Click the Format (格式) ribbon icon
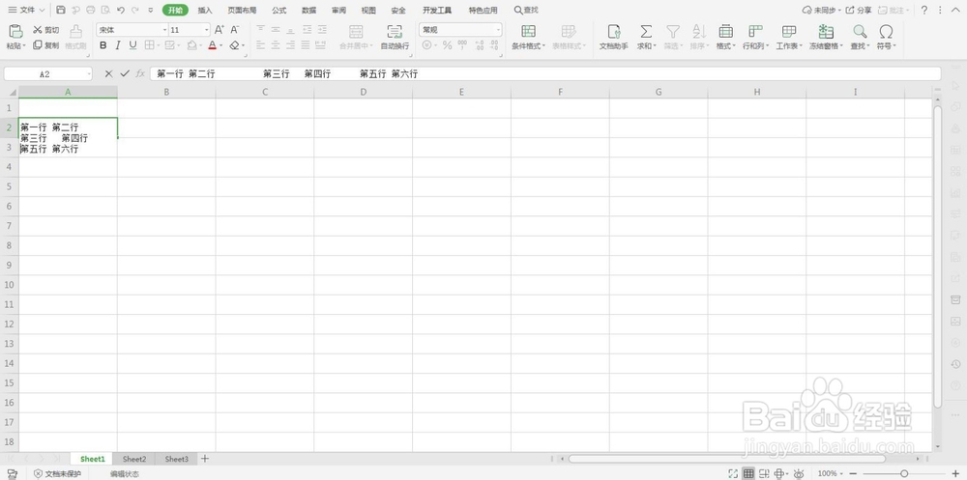 click(726, 32)
